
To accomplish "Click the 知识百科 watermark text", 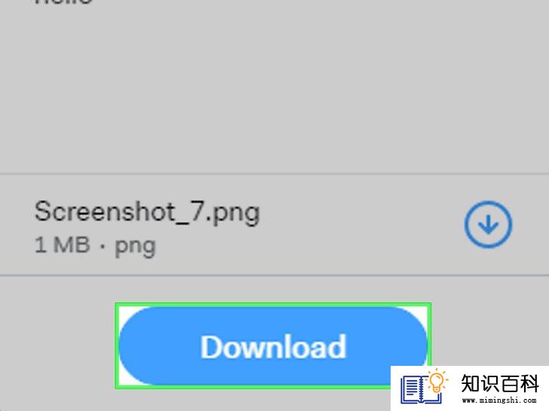I will point(500,383).
